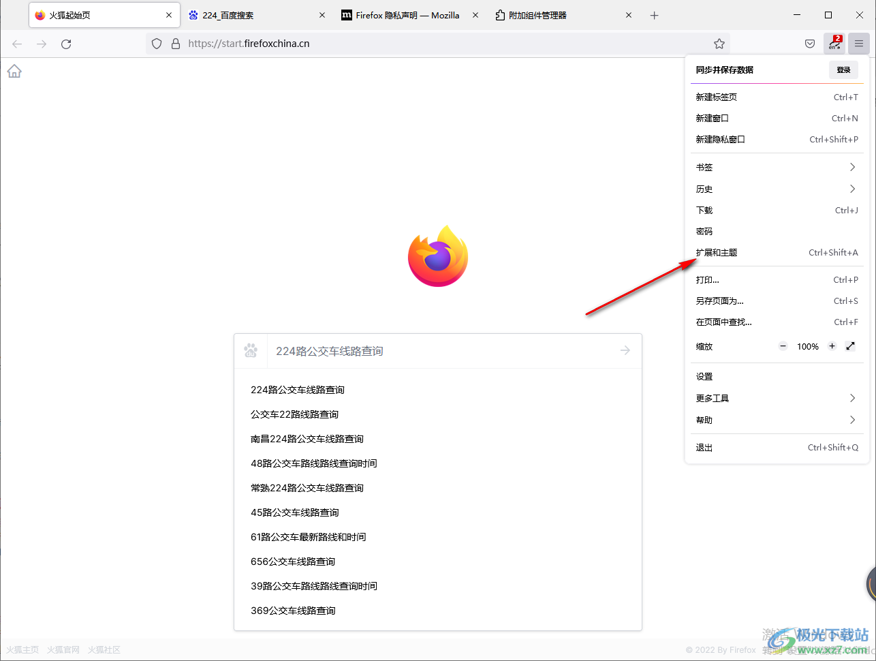
Task: Click the Baidu paw search engine icon
Action: [x=251, y=351]
